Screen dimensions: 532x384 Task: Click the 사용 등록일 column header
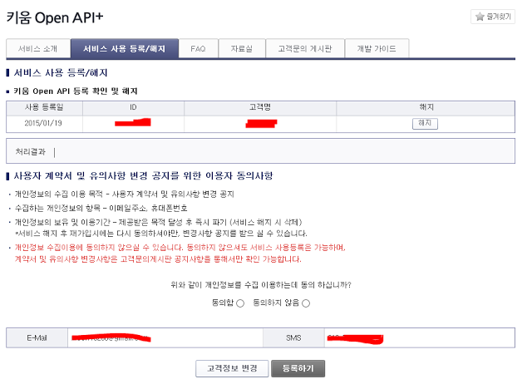pyautogui.click(x=44, y=107)
